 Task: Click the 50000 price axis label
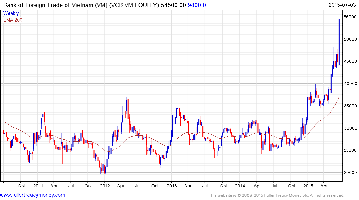[x=350, y=39]
